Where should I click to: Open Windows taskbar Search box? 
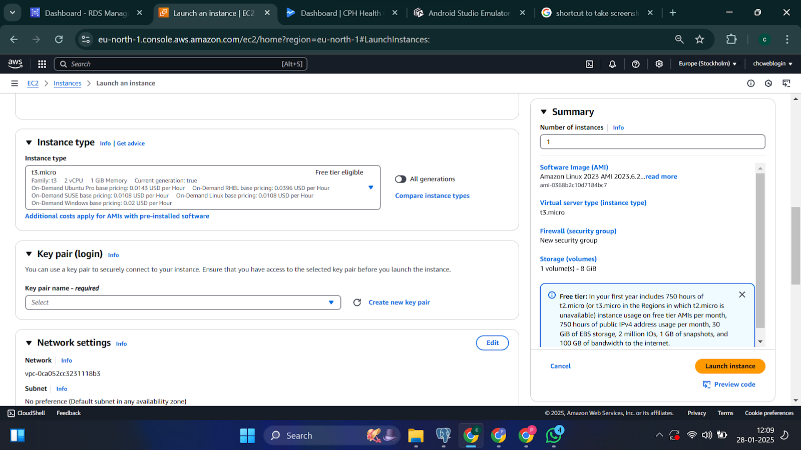(x=332, y=435)
